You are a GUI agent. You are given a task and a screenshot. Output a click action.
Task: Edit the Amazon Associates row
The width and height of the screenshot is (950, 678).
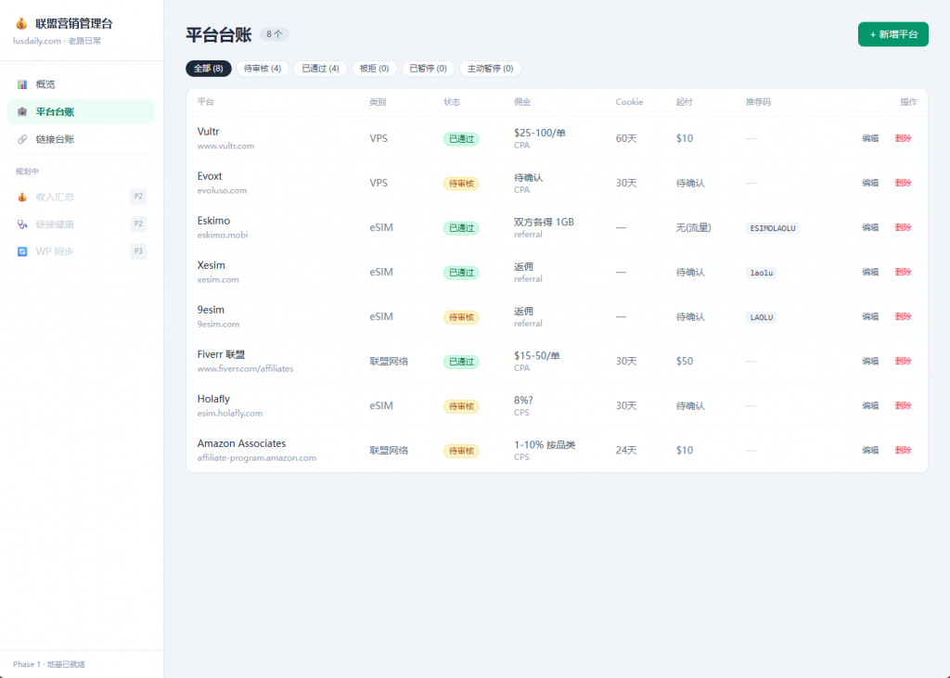point(870,450)
